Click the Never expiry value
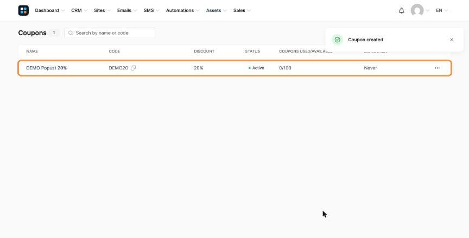This screenshot has width=469, height=238. (370, 68)
